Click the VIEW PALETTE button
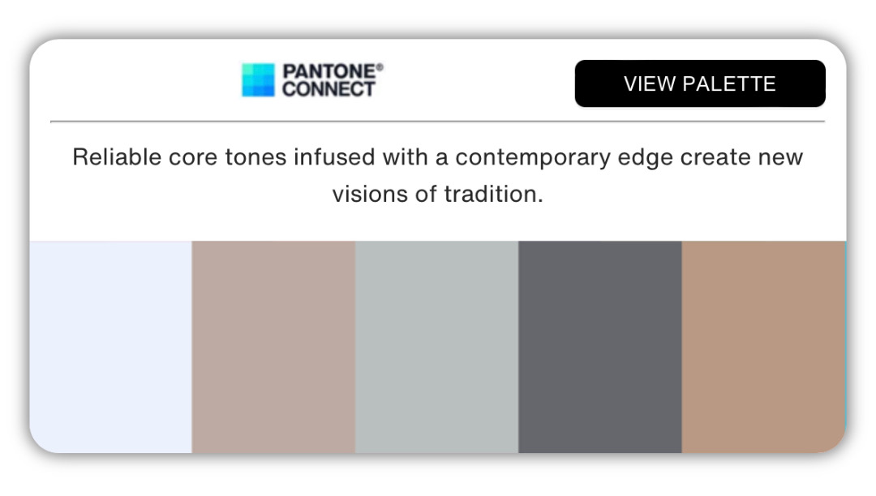 tap(700, 83)
